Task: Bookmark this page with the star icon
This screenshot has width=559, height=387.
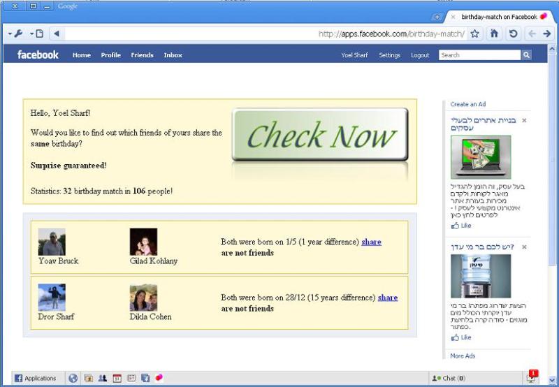Action: pos(475,34)
